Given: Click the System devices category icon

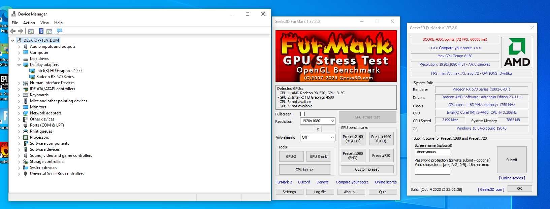Looking at the screenshot, I should tap(26, 168).
